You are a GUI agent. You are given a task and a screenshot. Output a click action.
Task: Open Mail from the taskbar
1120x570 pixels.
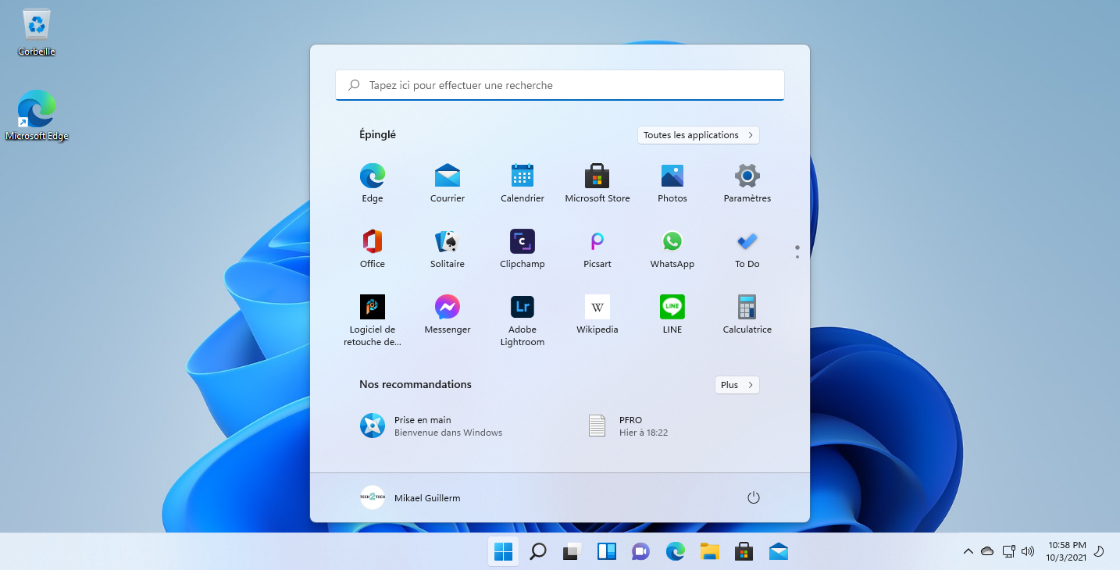click(779, 551)
